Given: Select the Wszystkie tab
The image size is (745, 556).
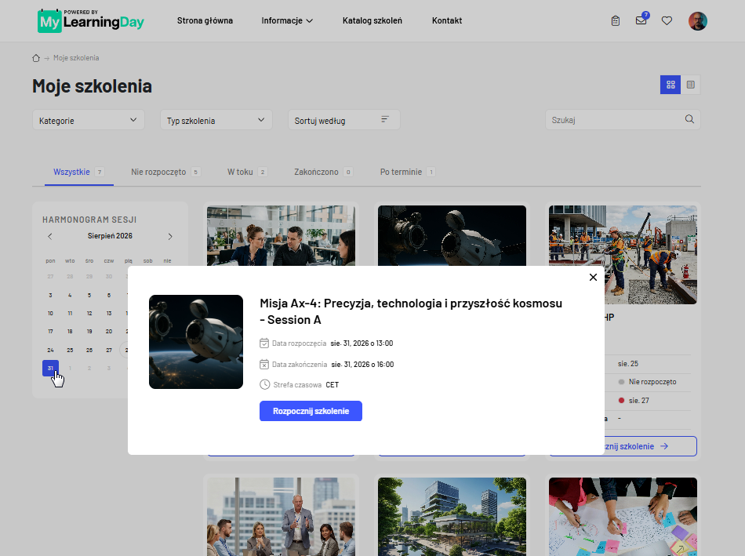Looking at the screenshot, I should pos(79,172).
